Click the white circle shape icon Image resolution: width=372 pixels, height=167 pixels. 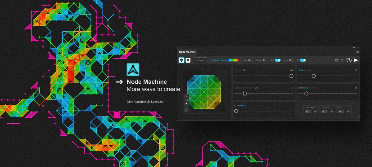pos(188,60)
